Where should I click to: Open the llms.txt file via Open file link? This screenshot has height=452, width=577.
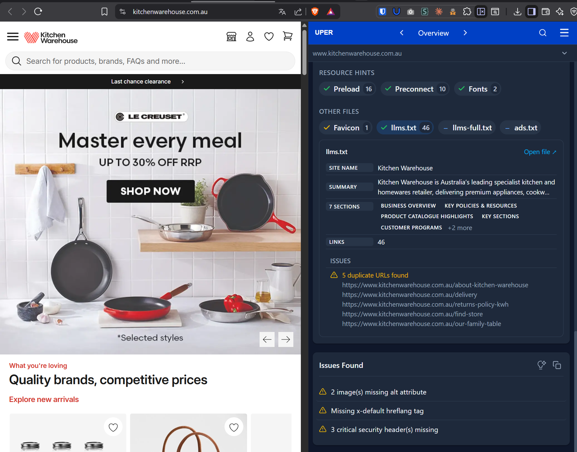click(x=540, y=152)
